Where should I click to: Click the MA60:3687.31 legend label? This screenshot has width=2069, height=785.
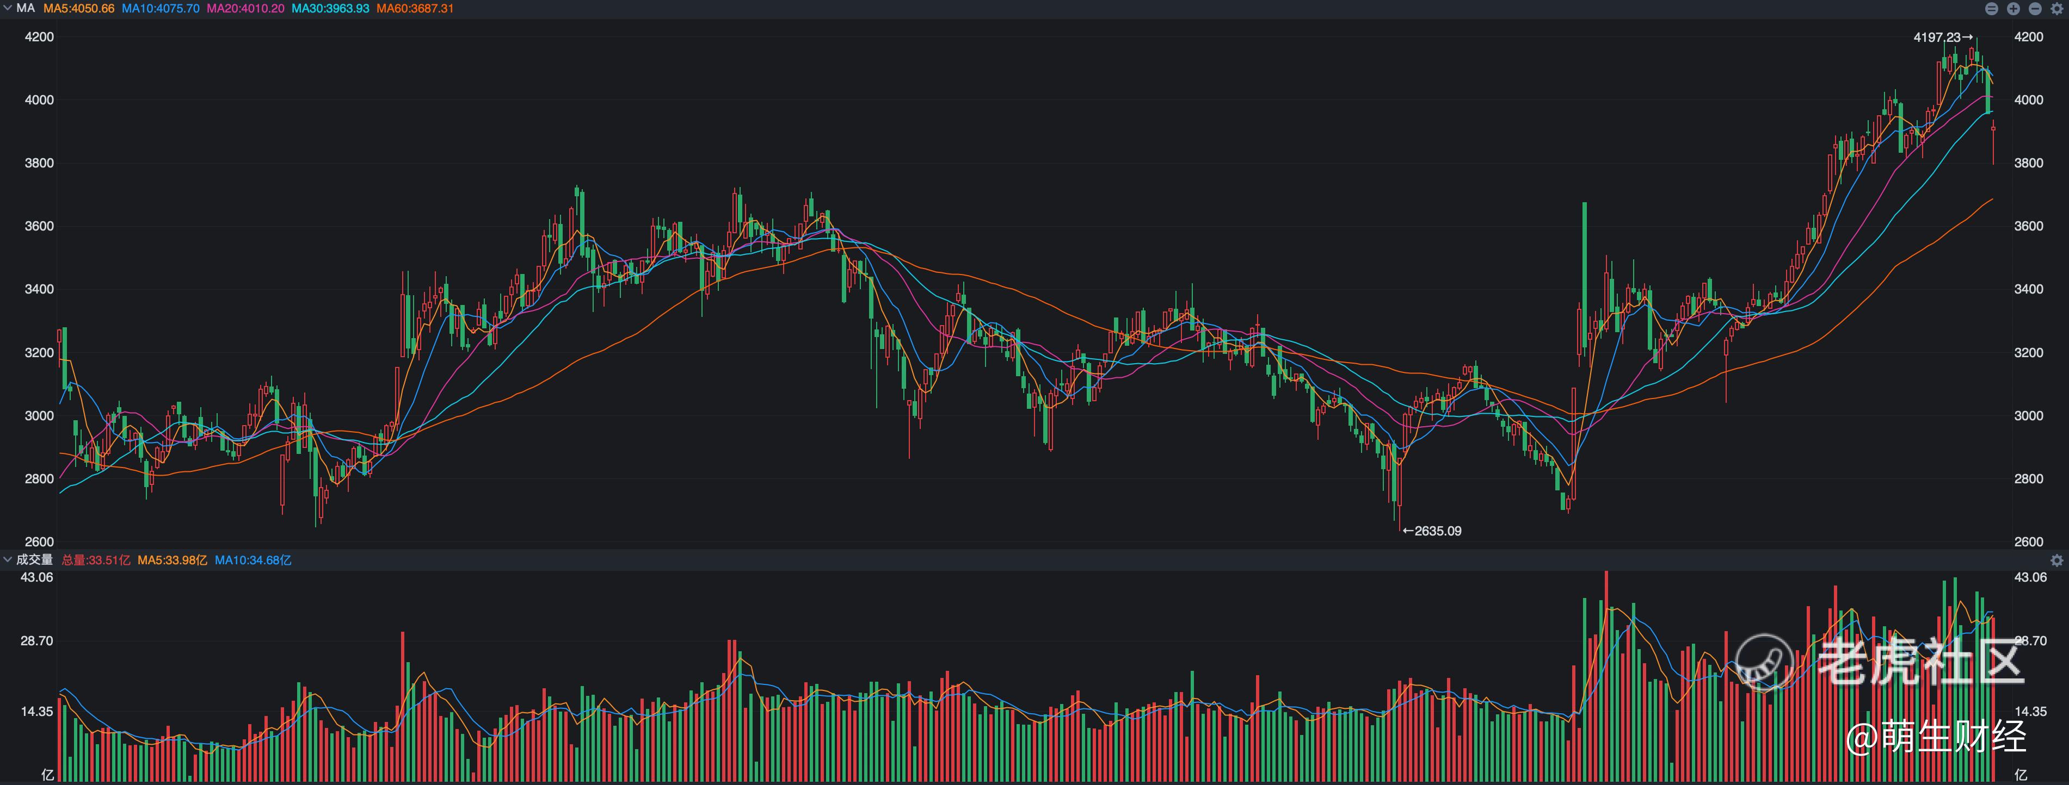point(415,8)
